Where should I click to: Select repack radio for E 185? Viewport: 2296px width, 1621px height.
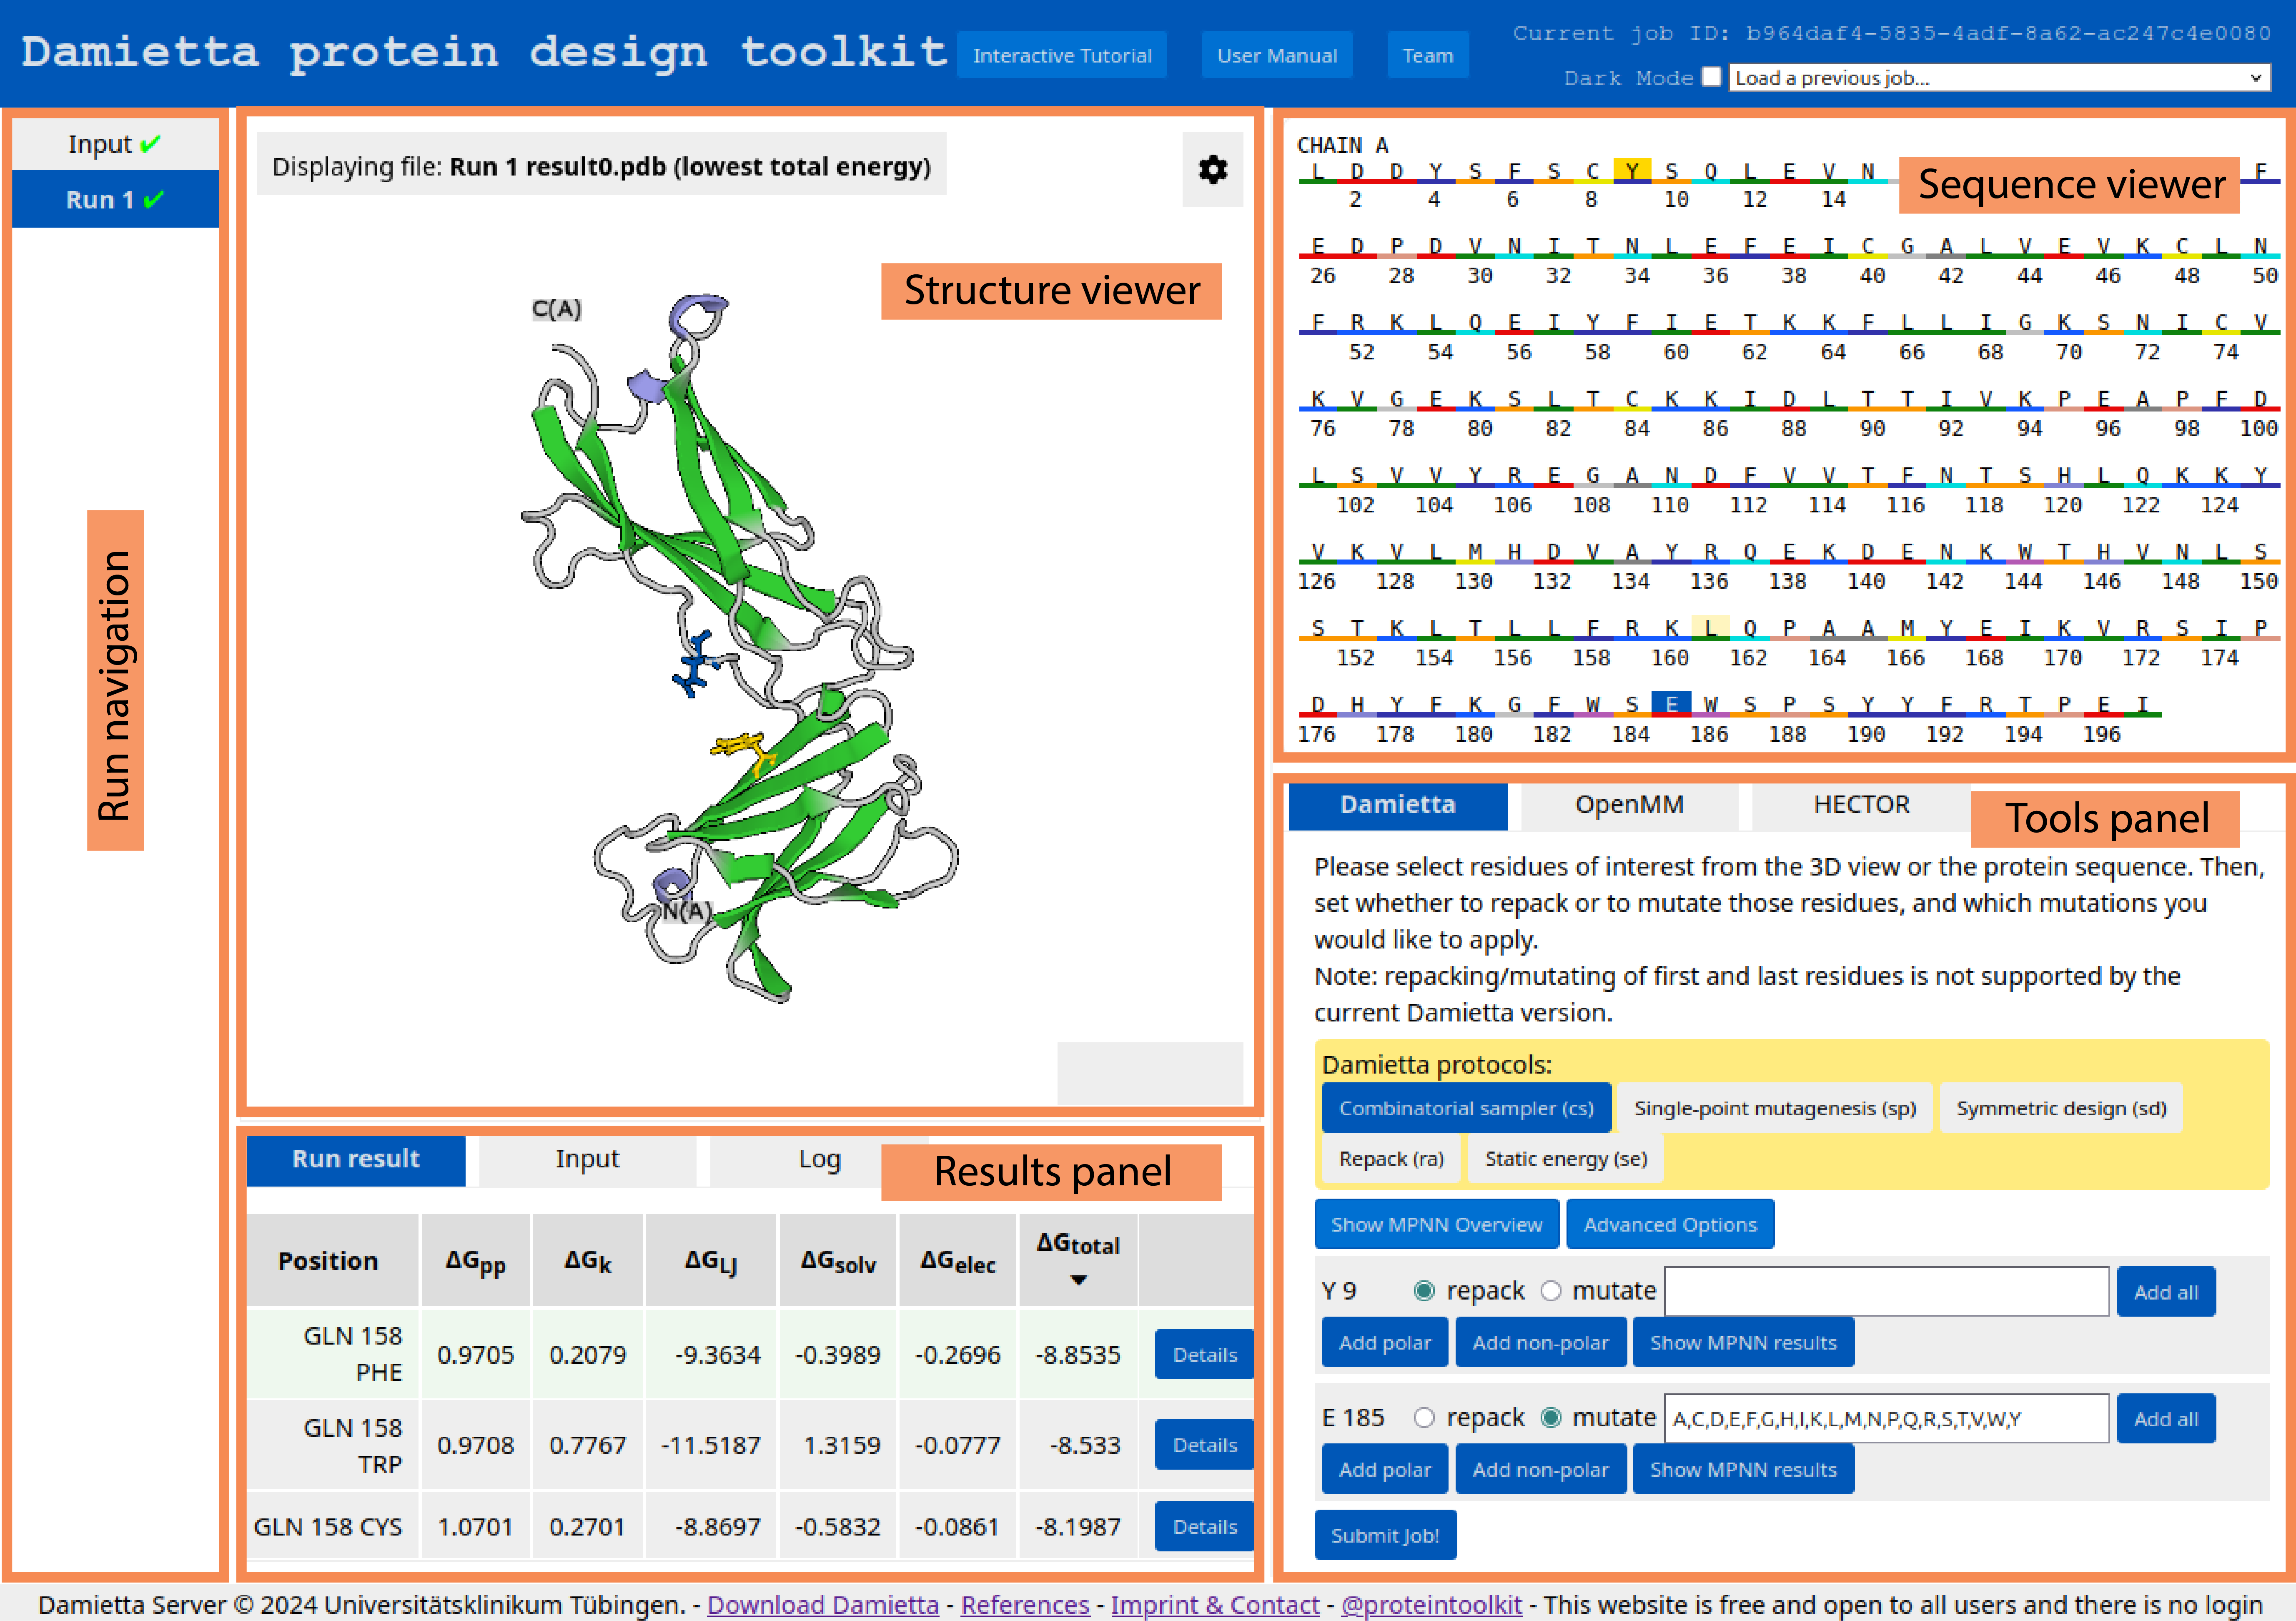[x=1424, y=1418]
